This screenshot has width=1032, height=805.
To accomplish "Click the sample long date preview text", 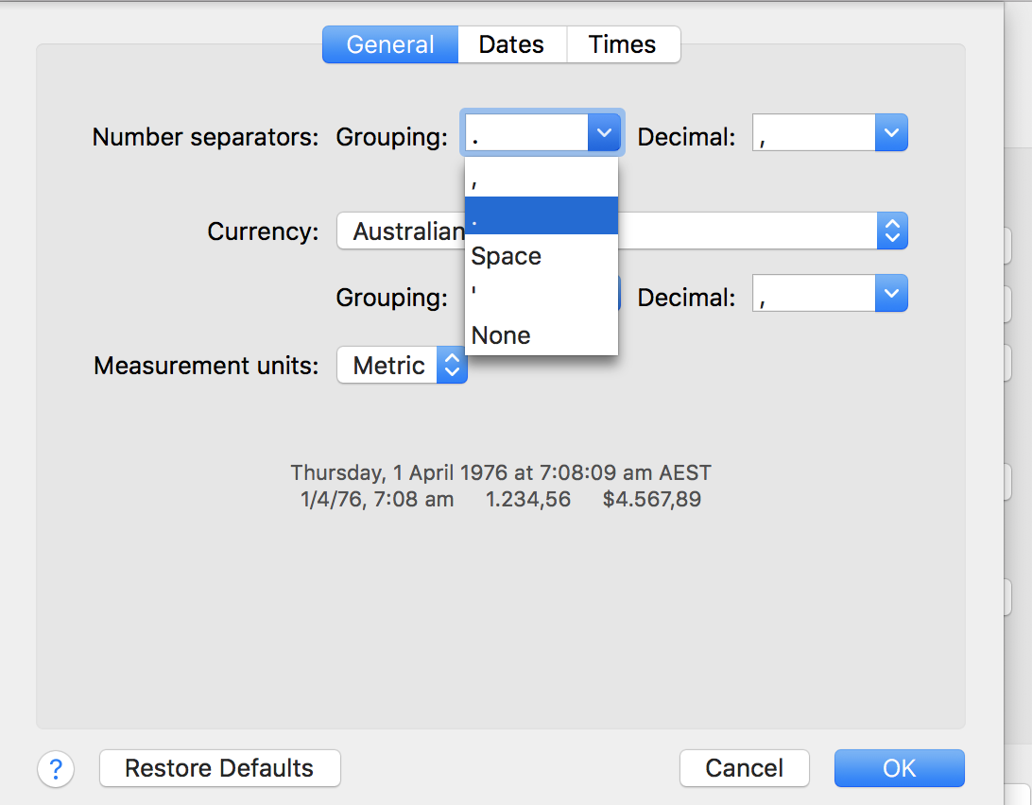I will 501,472.
